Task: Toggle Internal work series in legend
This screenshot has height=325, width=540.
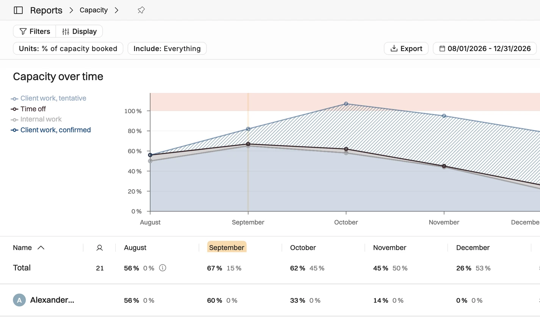Action: click(36, 120)
